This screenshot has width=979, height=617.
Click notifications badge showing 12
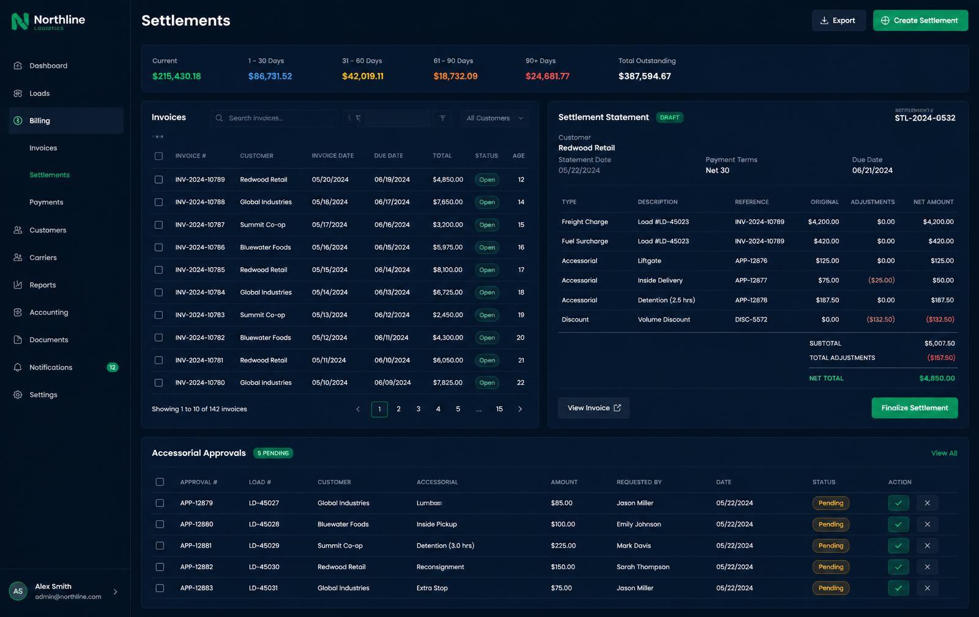coord(113,367)
